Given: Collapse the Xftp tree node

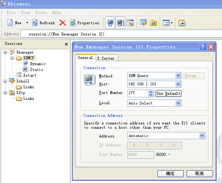Looking at the screenshot, I should [5, 93].
